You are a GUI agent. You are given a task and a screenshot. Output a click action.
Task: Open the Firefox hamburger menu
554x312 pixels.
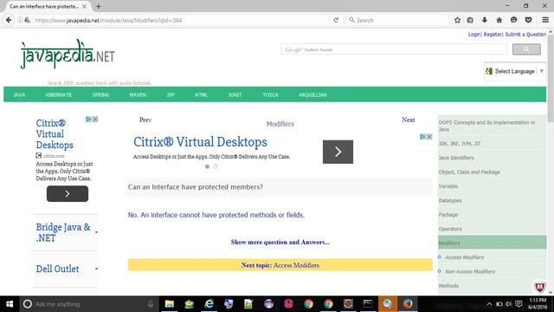coord(545,20)
